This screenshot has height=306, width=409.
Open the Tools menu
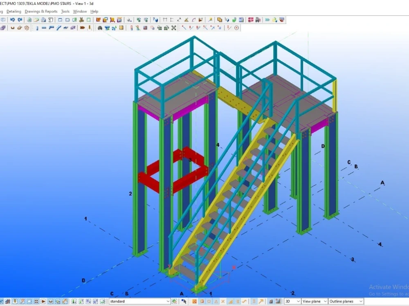(x=65, y=11)
